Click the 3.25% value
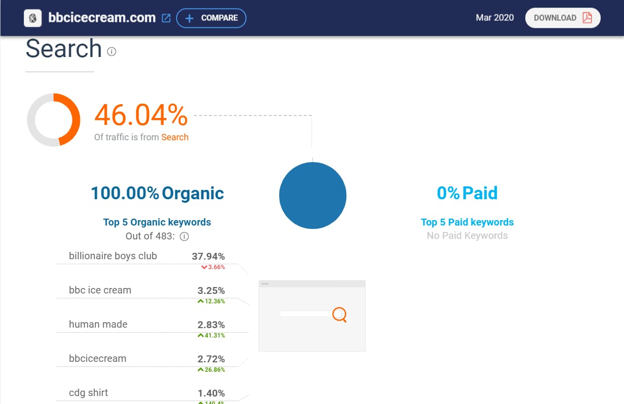The width and height of the screenshot is (624, 404). click(x=211, y=290)
